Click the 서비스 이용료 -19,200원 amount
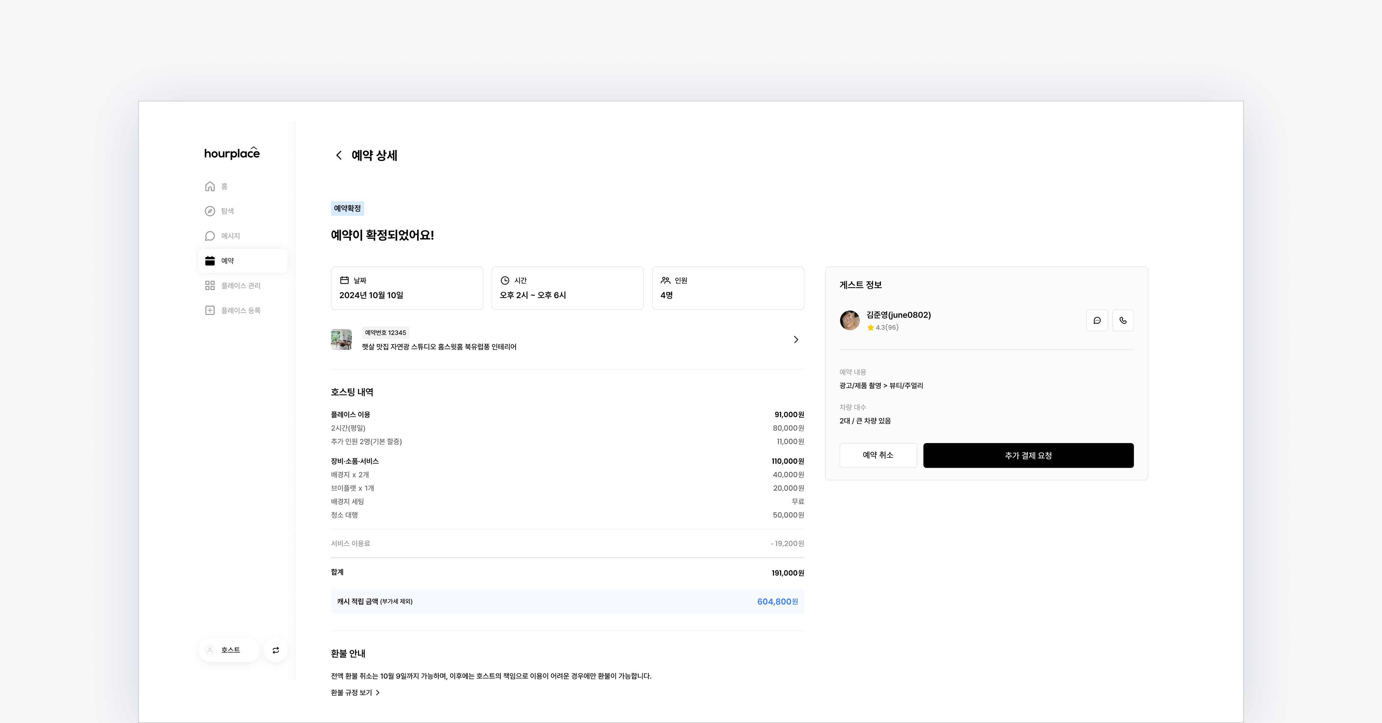Screen dimensions: 1382x723 pyautogui.click(x=787, y=544)
